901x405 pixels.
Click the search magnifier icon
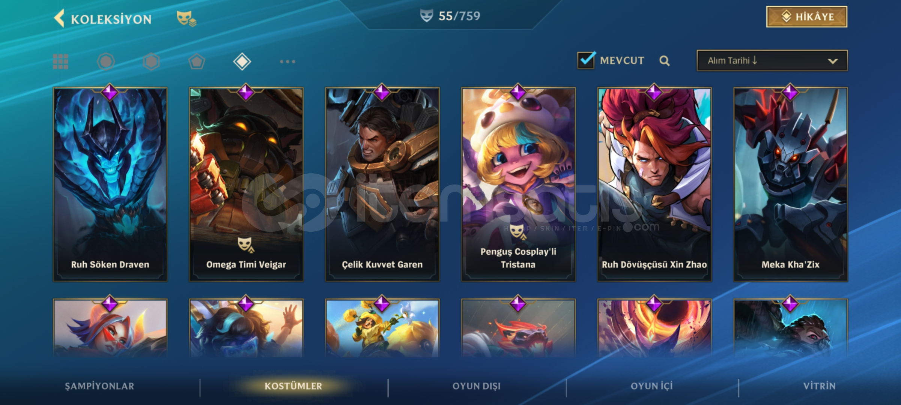tap(665, 61)
